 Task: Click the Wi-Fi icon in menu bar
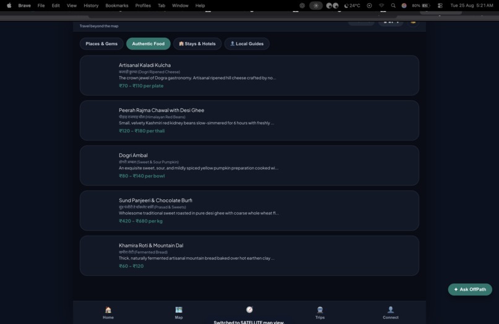[x=381, y=6]
